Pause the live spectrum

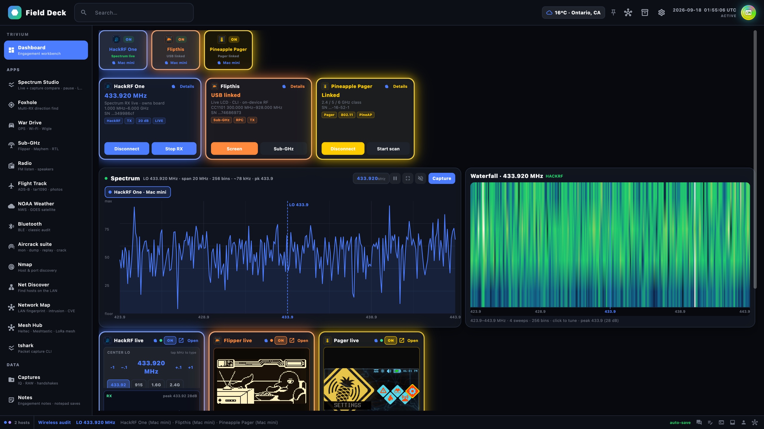(395, 178)
